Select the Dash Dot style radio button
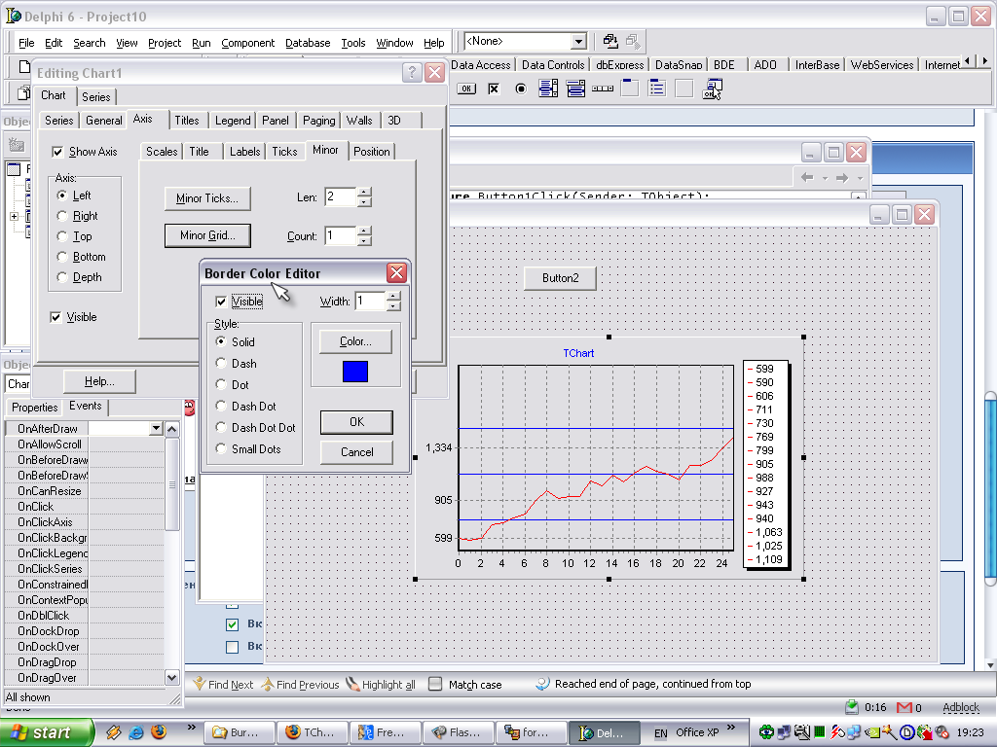Screen dimensions: 997x747 (221, 407)
